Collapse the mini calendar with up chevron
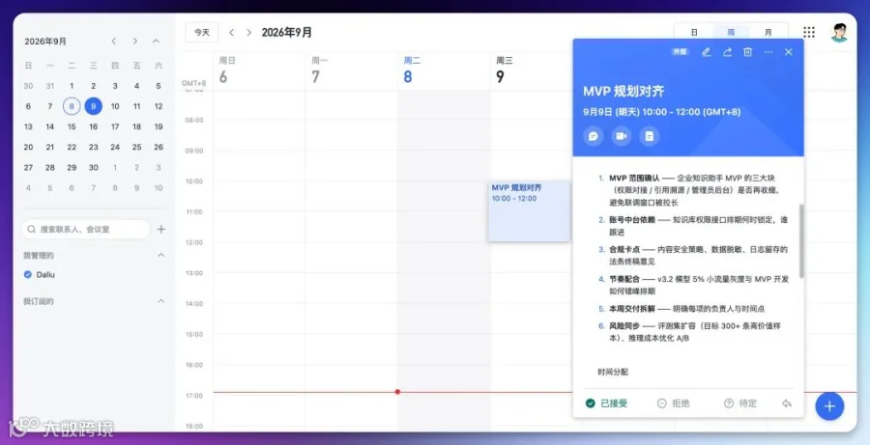Viewport: 870px width, 445px height. 156,41
